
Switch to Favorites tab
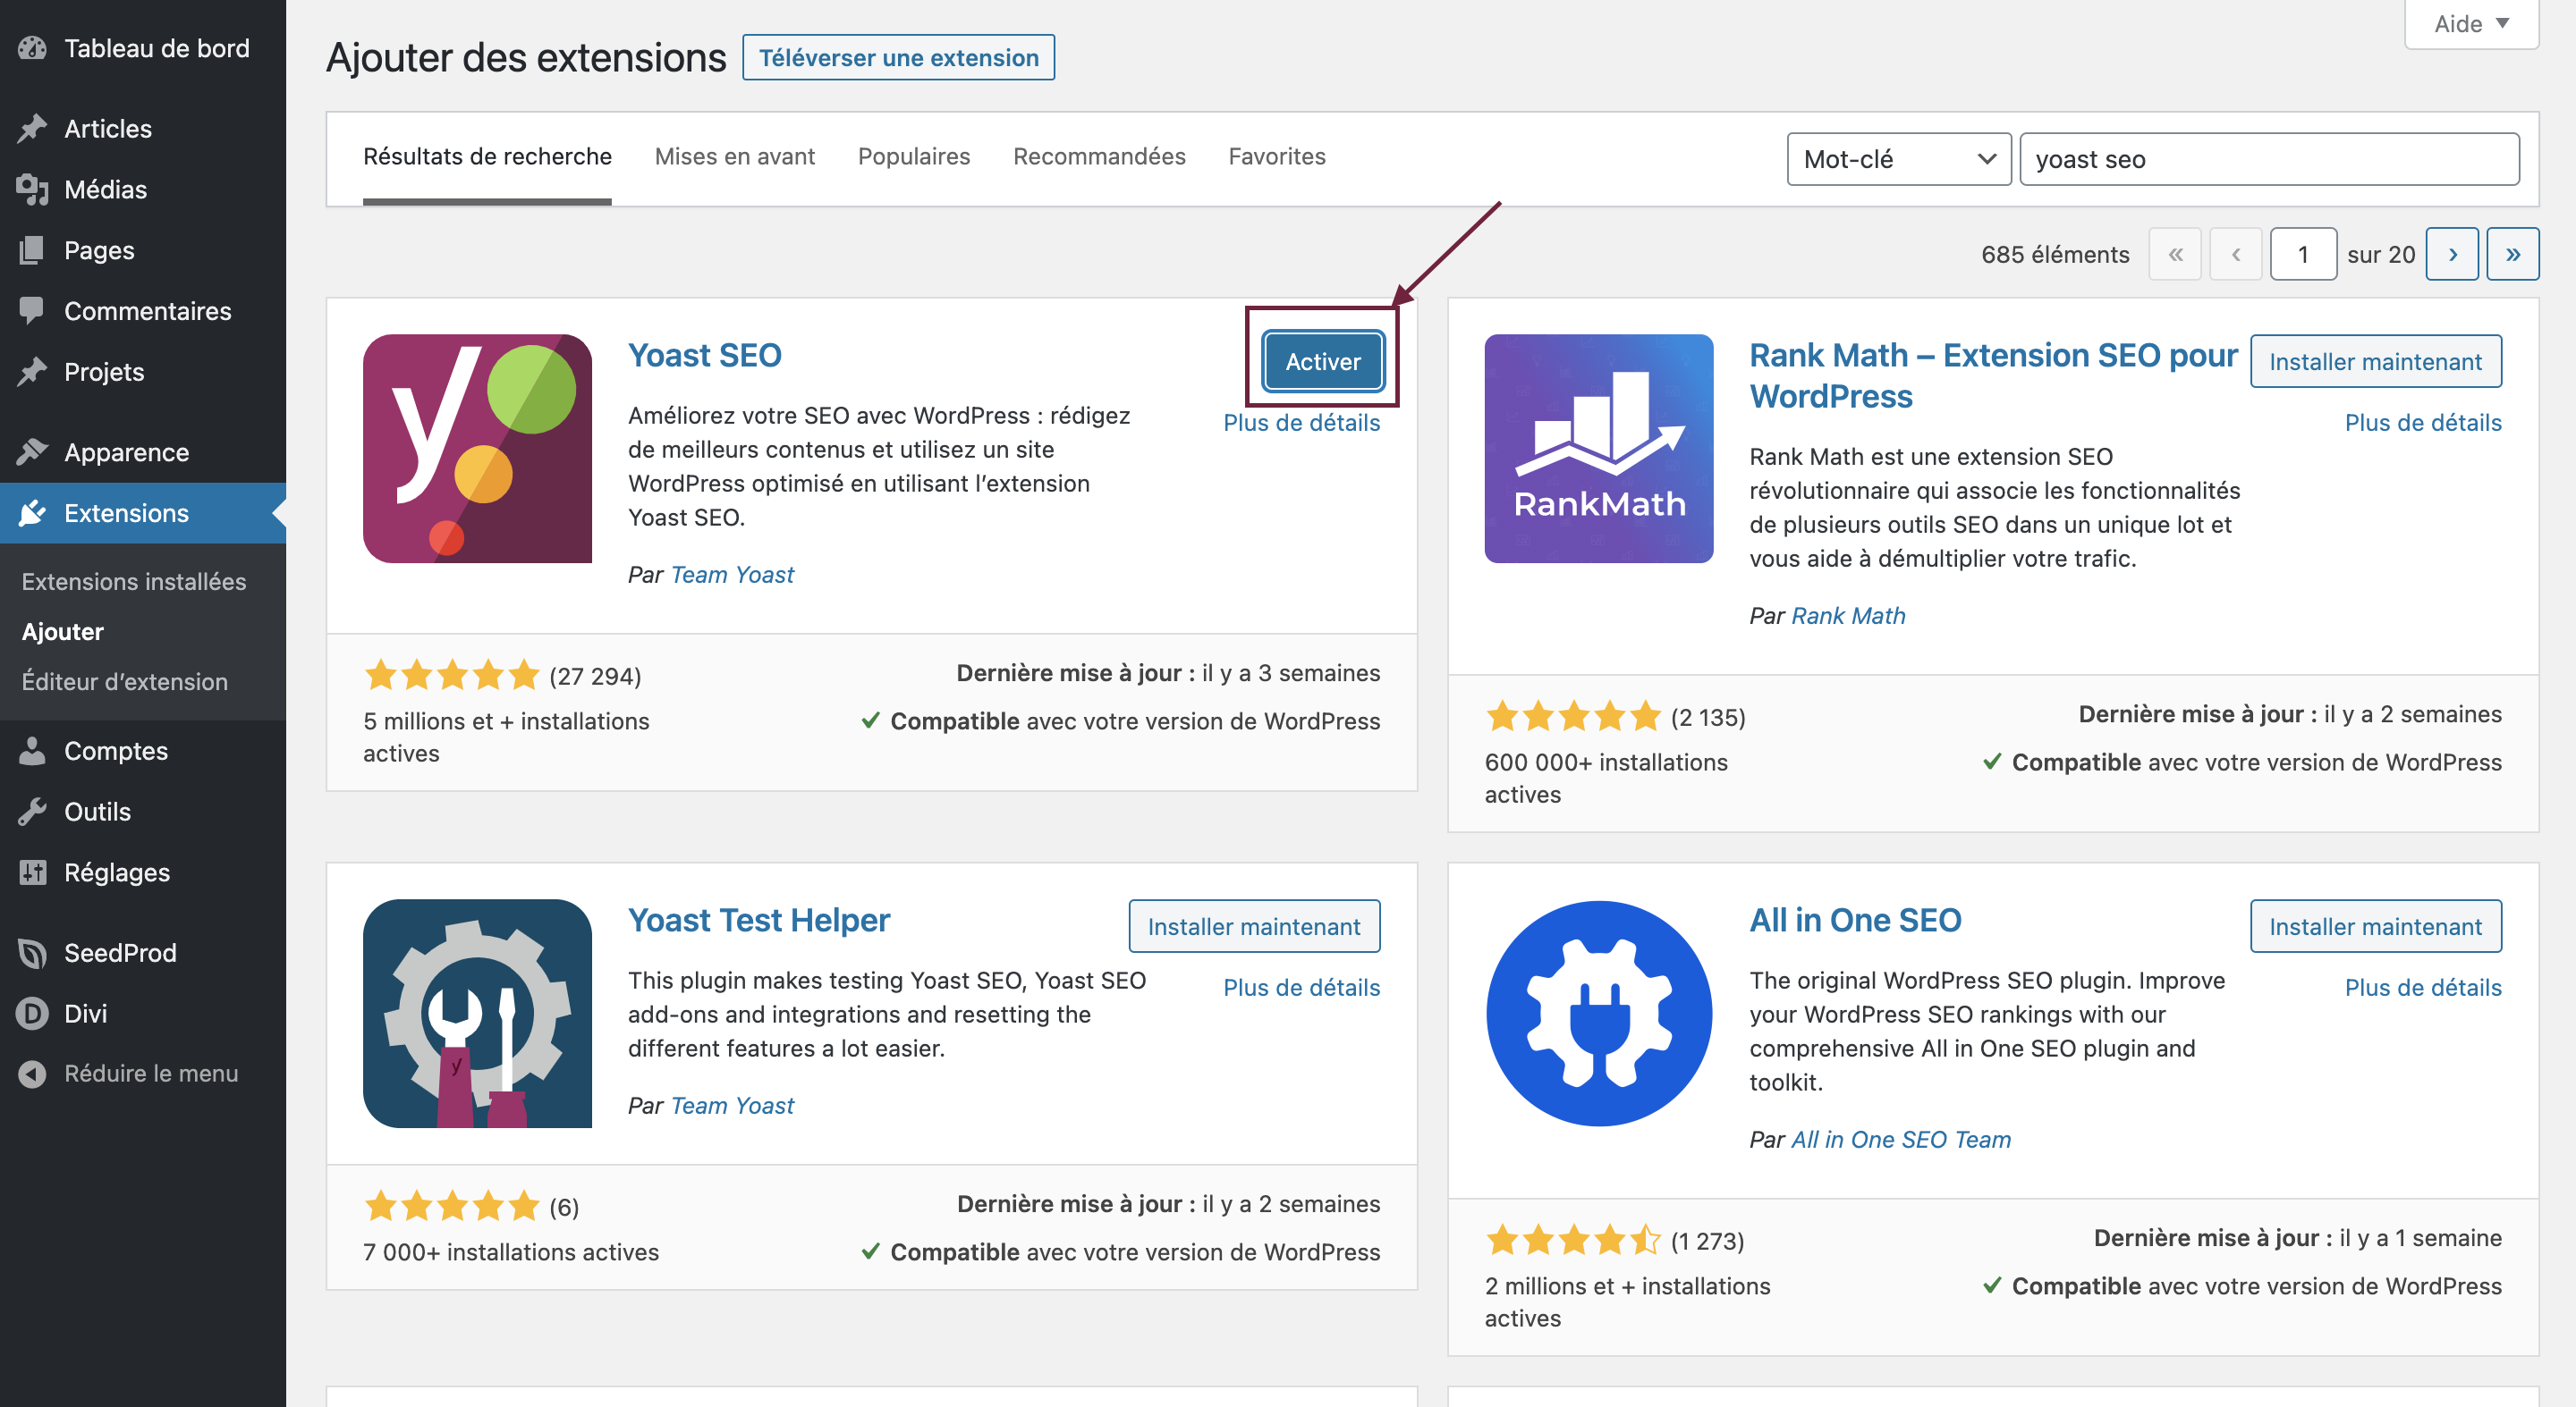point(1277,157)
